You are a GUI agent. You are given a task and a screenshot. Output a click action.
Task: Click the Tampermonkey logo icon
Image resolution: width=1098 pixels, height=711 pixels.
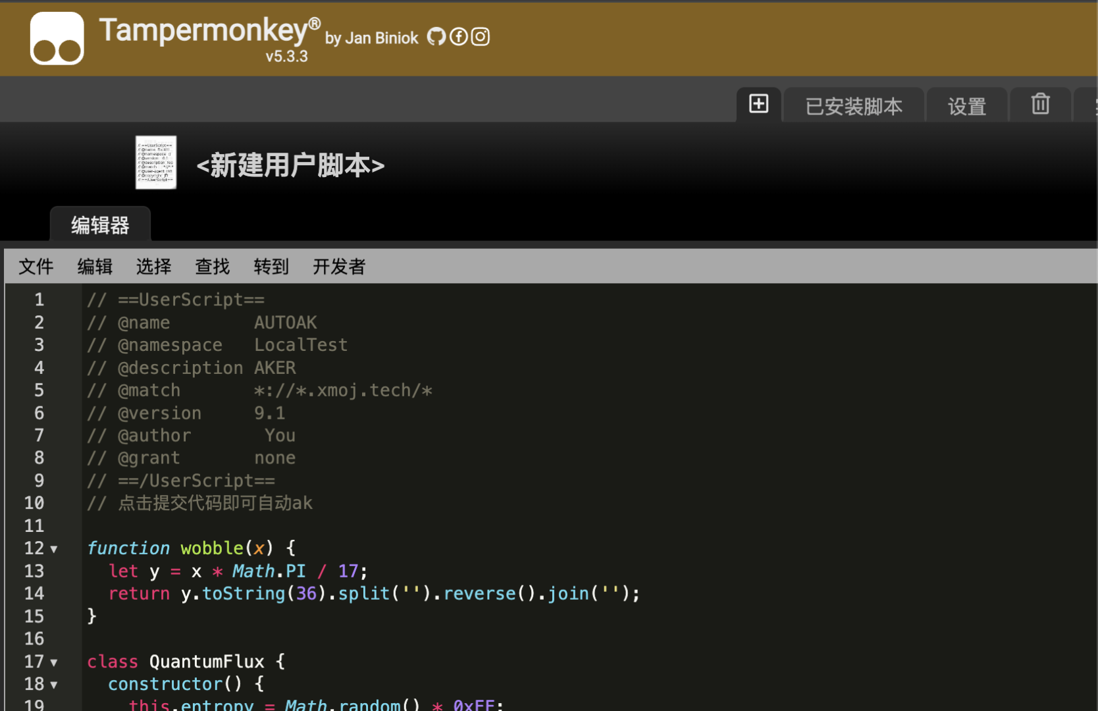57,38
